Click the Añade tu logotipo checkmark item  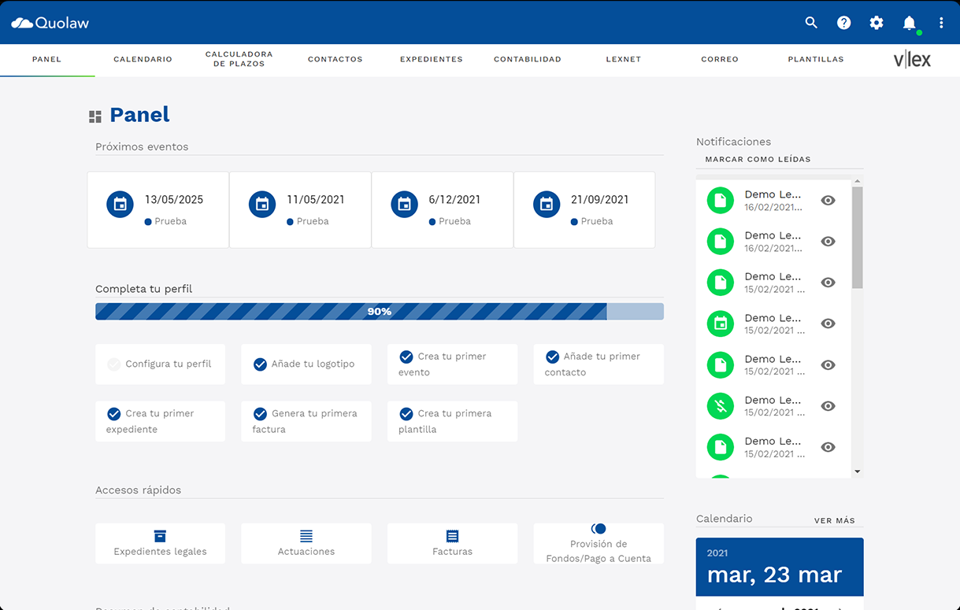pos(306,364)
